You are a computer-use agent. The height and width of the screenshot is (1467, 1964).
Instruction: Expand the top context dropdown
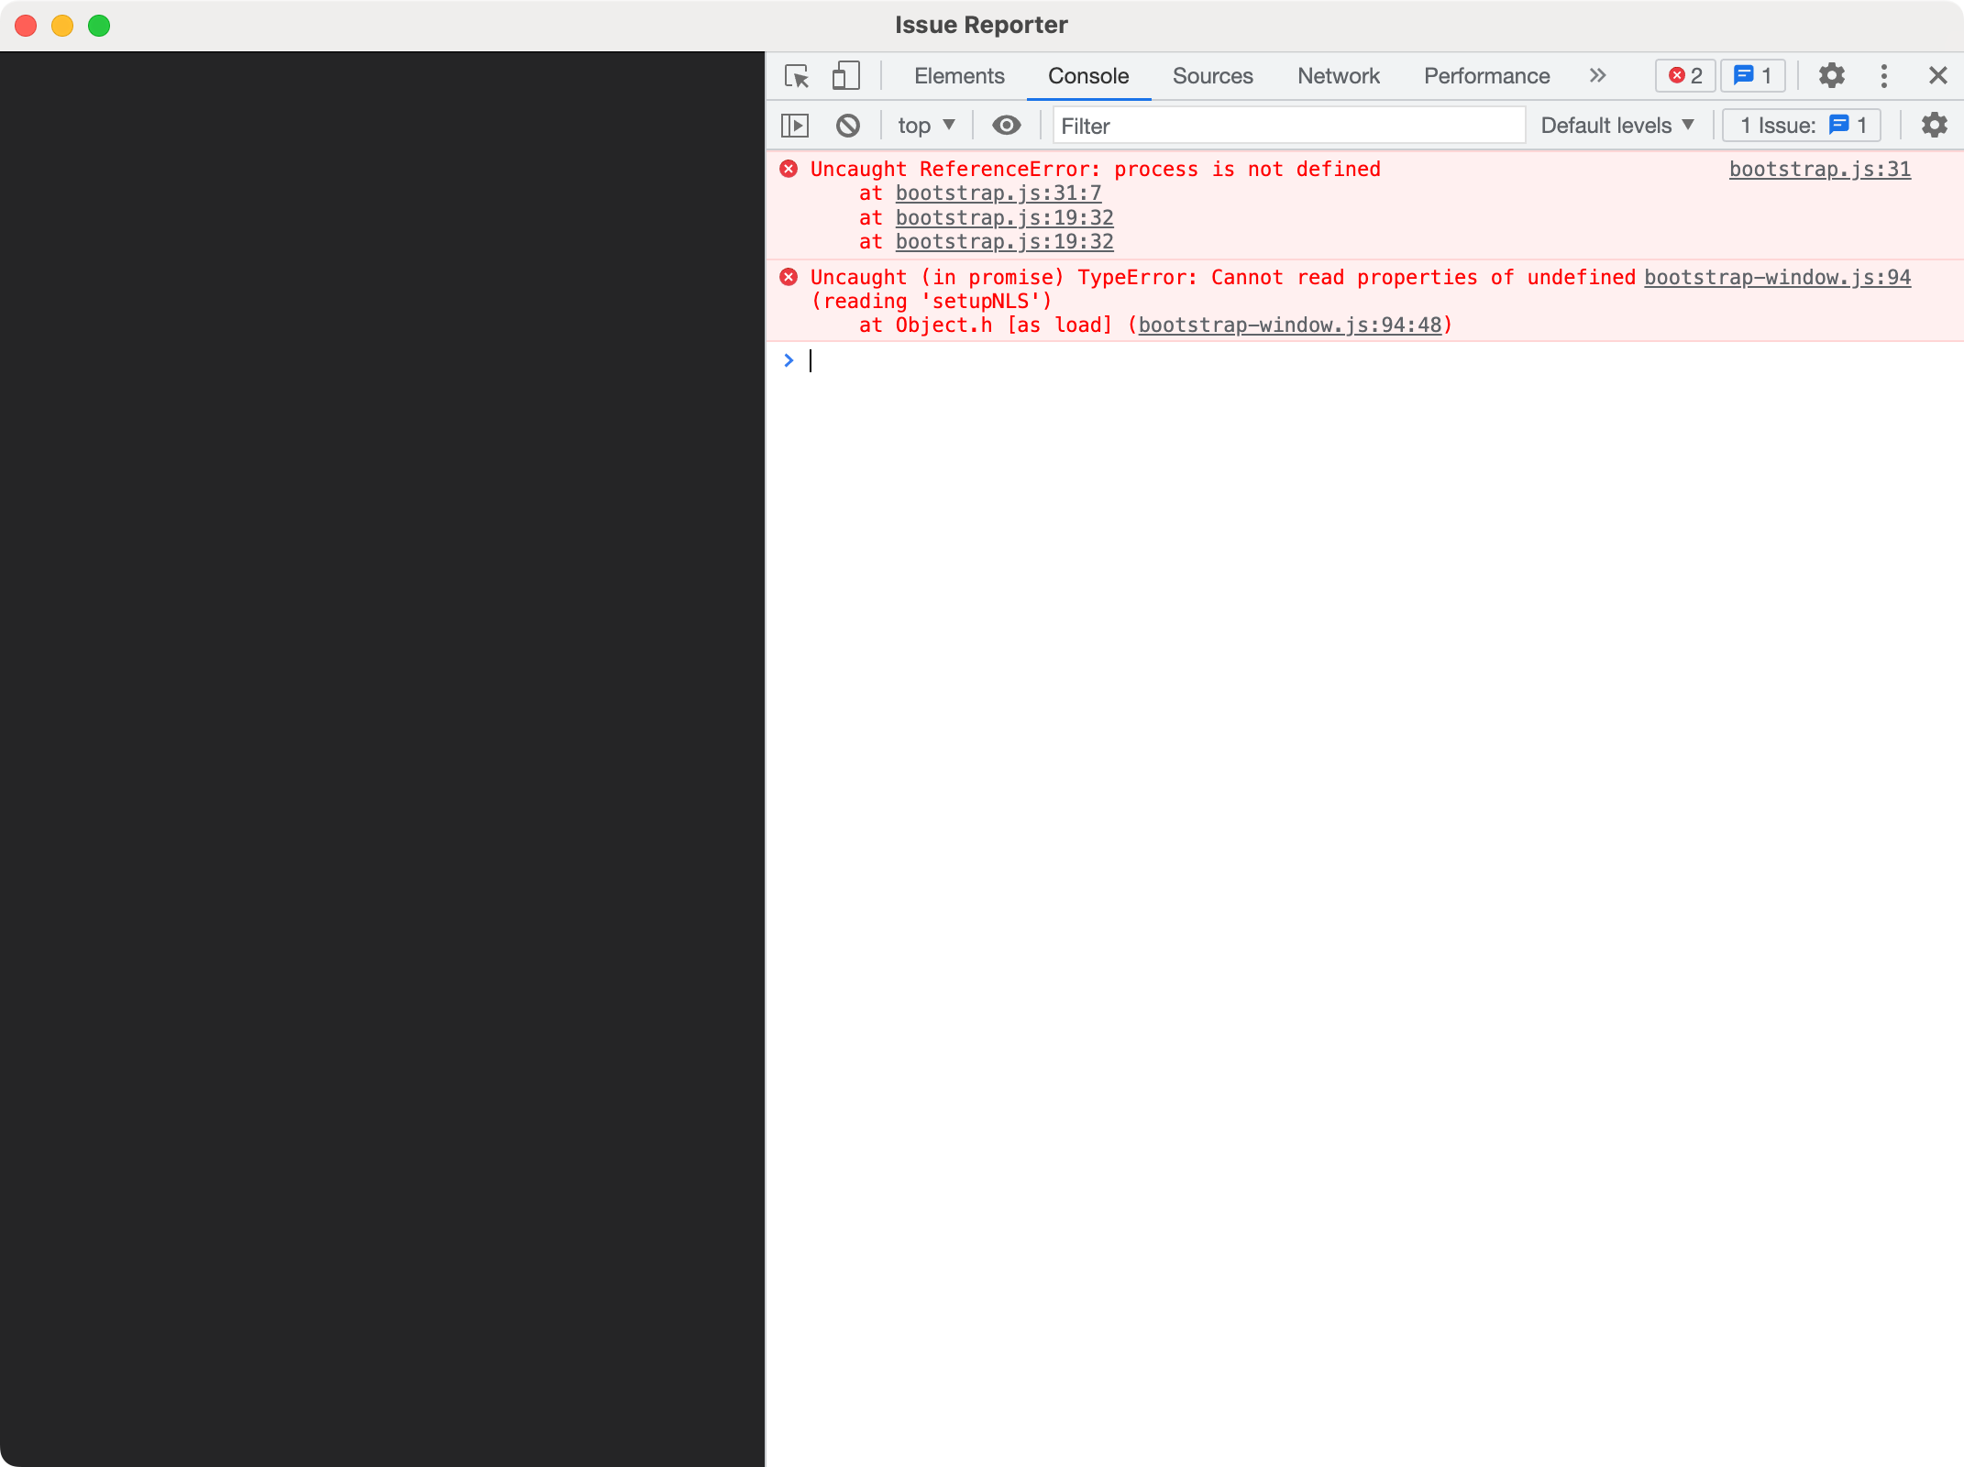(926, 126)
